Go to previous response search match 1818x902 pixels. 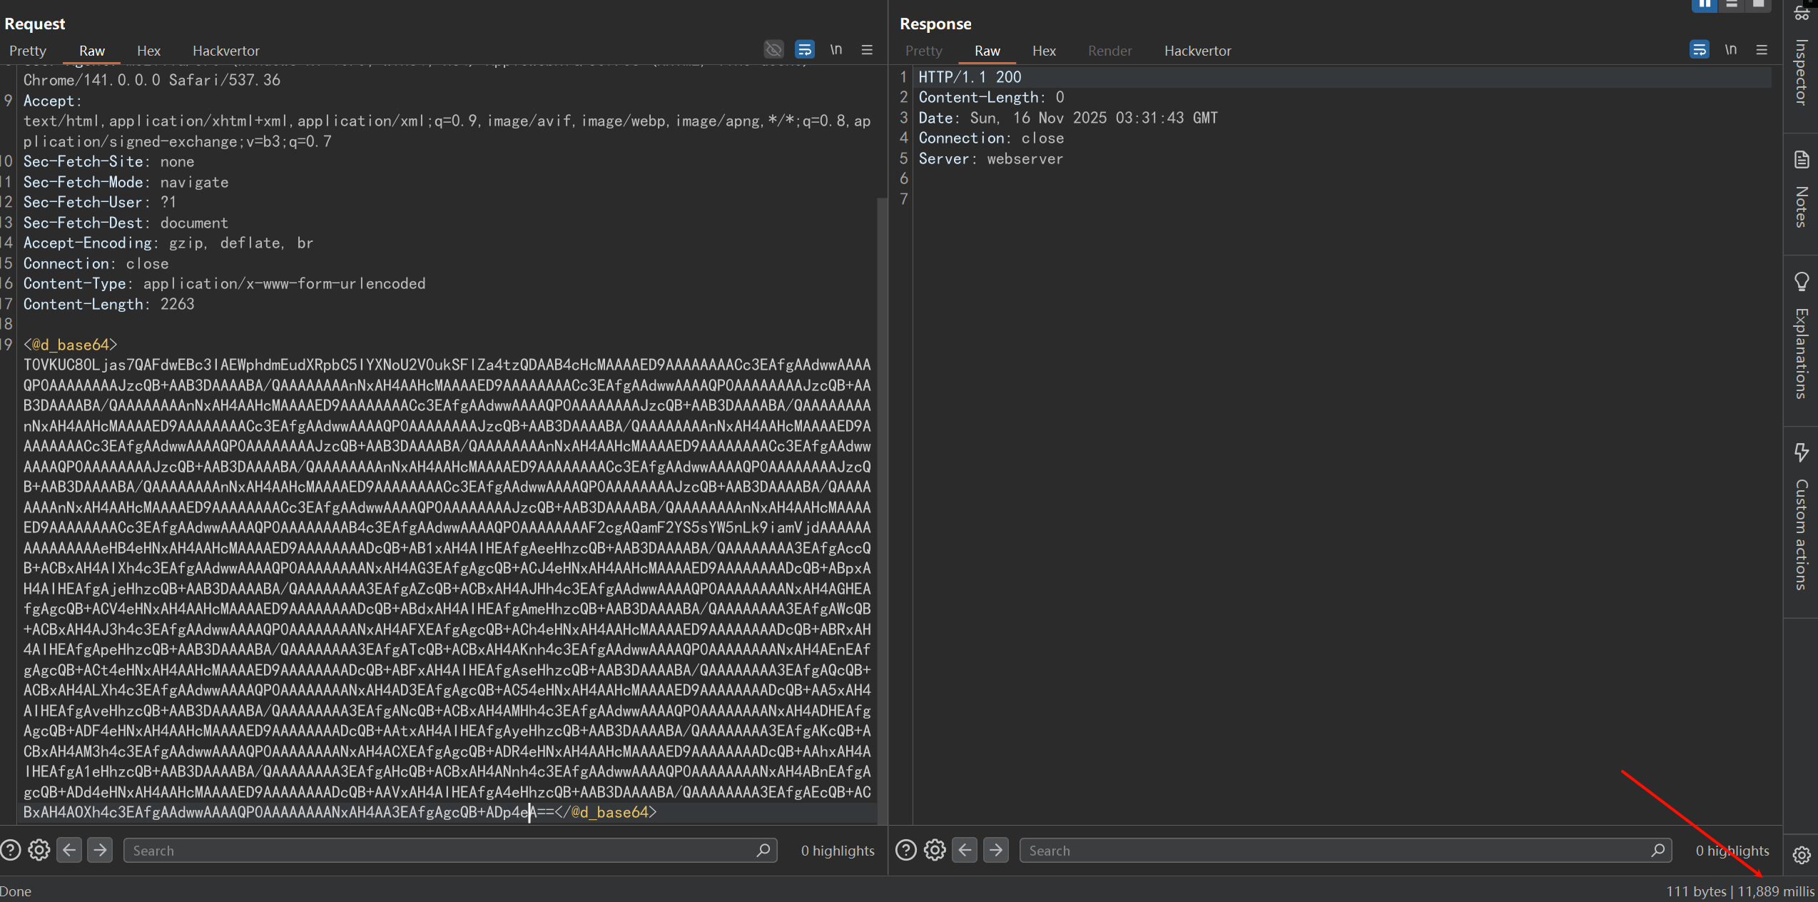tap(965, 850)
